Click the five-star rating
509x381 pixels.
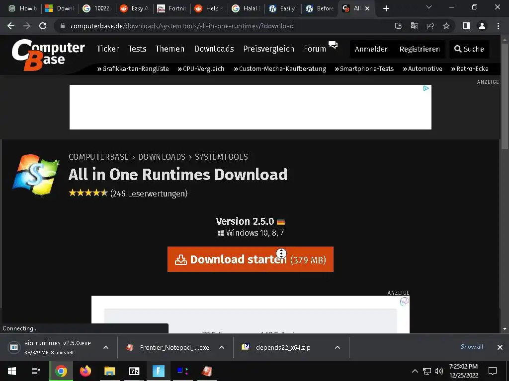88,193
